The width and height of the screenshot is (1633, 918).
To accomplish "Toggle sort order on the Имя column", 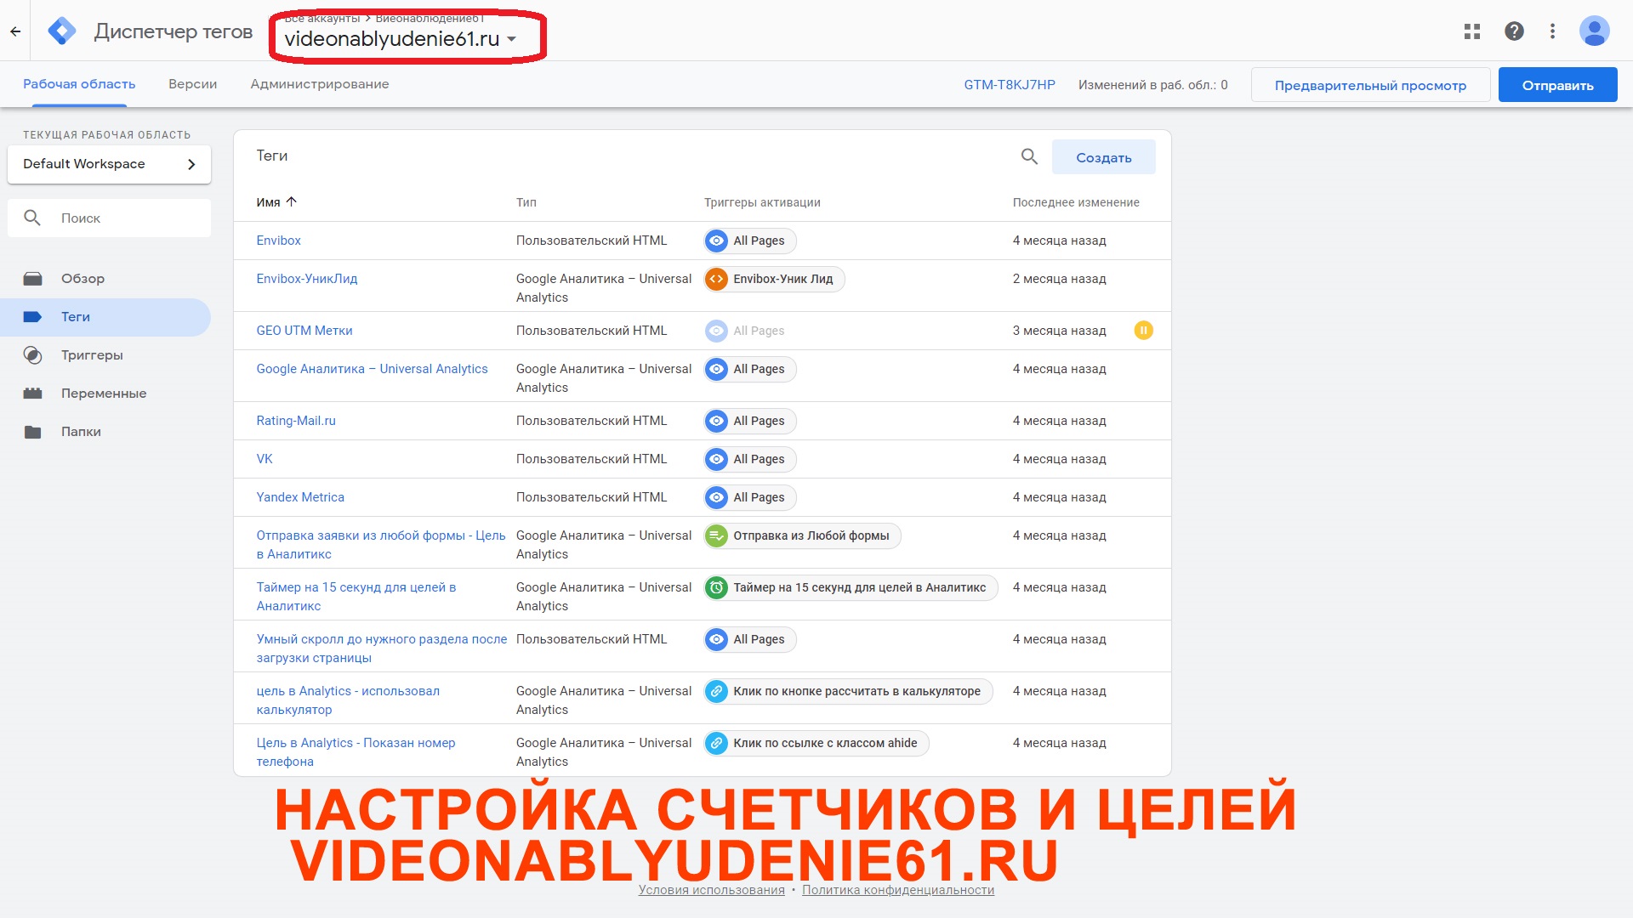I will tap(277, 202).
